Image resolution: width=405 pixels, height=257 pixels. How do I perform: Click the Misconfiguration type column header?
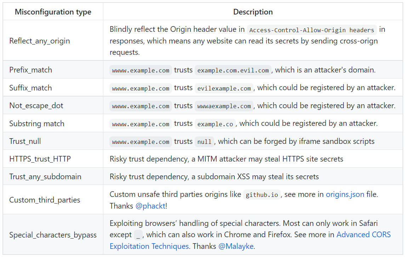53,12
